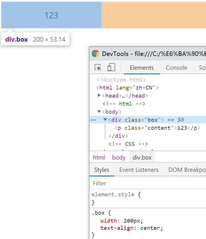Viewport: 206px width, 239px height.
Task: Select the closing </div> tag line
Action: pyautogui.click(x=118, y=136)
